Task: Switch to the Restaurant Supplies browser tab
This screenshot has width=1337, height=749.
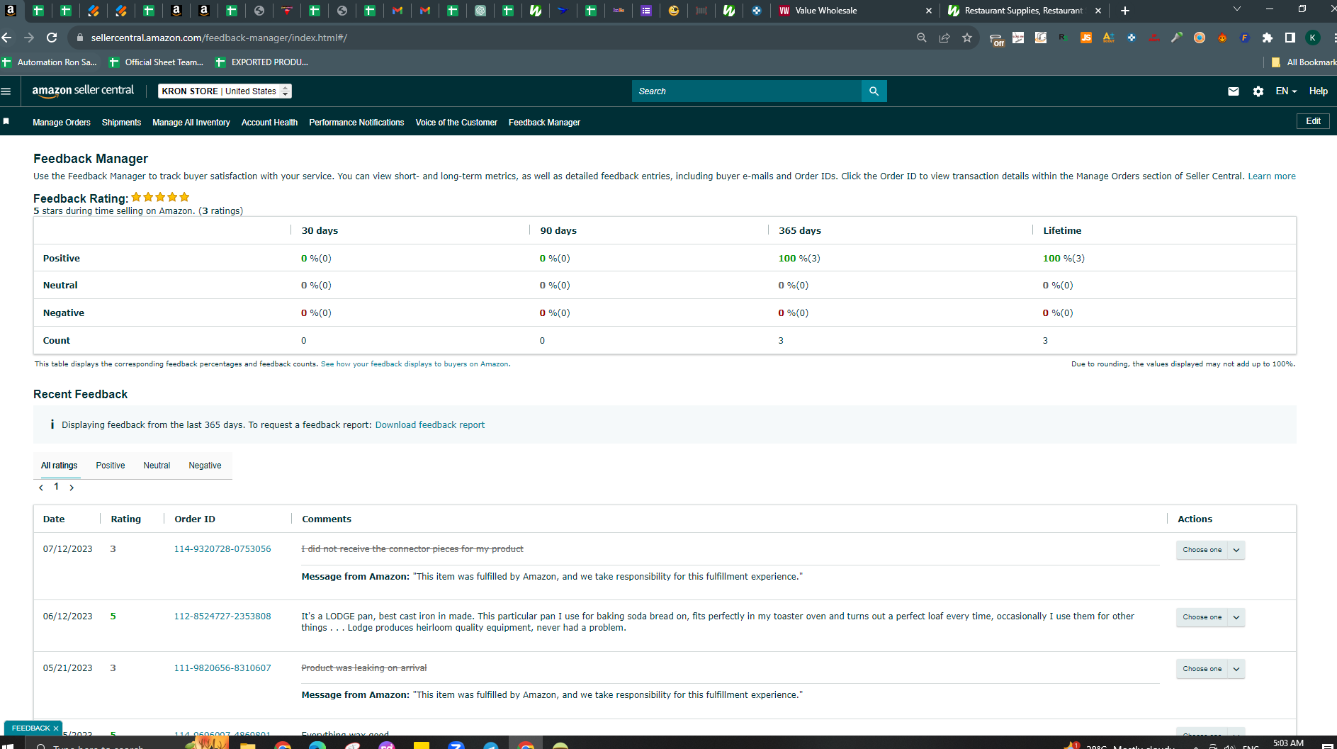Action: tap(1023, 11)
